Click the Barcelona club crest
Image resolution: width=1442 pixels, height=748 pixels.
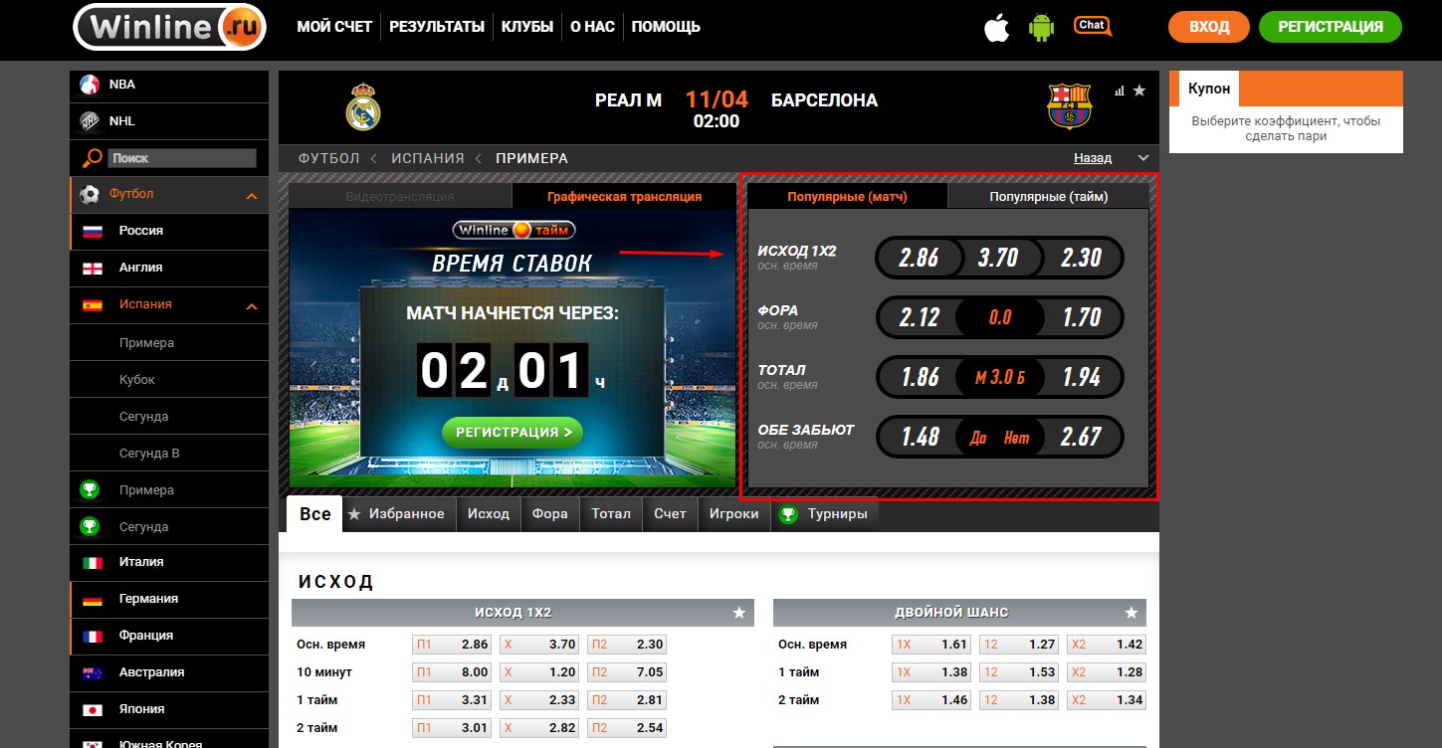coord(1069,106)
